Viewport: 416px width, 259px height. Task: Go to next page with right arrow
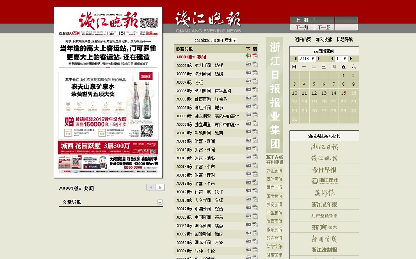[x=160, y=187]
